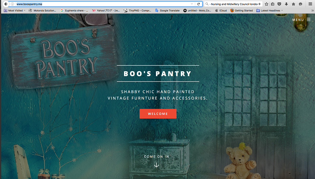The width and height of the screenshot is (315, 179).
Task: Go to the browser home page icon
Action: coord(293,4)
